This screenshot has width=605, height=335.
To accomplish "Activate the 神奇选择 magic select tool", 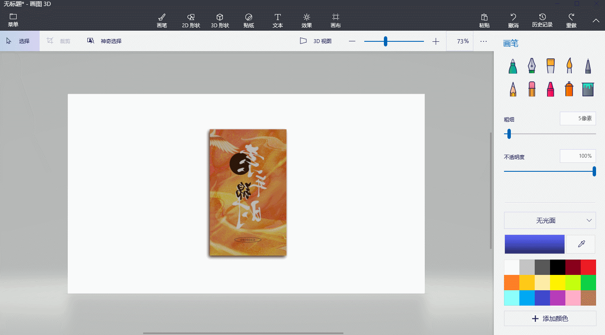I will (104, 41).
